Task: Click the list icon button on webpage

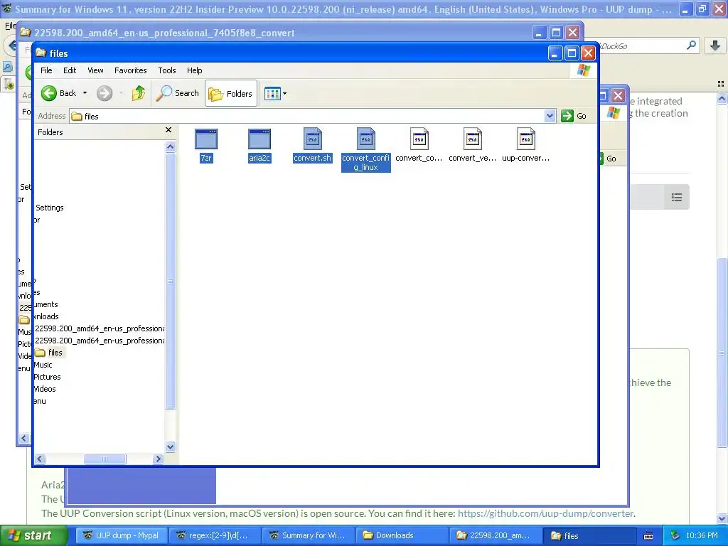Action: tap(677, 198)
